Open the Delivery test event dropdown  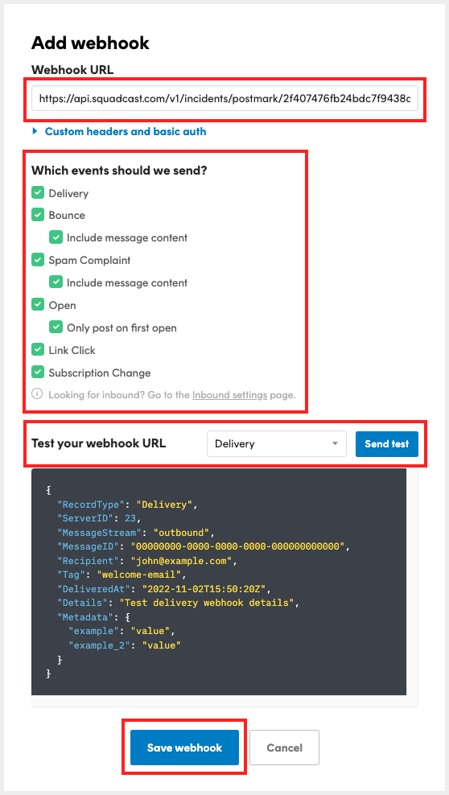(277, 443)
